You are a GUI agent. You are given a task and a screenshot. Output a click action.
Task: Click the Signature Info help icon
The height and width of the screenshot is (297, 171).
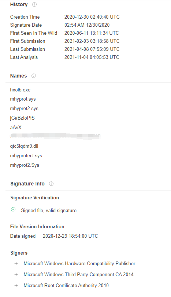coord(51,184)
